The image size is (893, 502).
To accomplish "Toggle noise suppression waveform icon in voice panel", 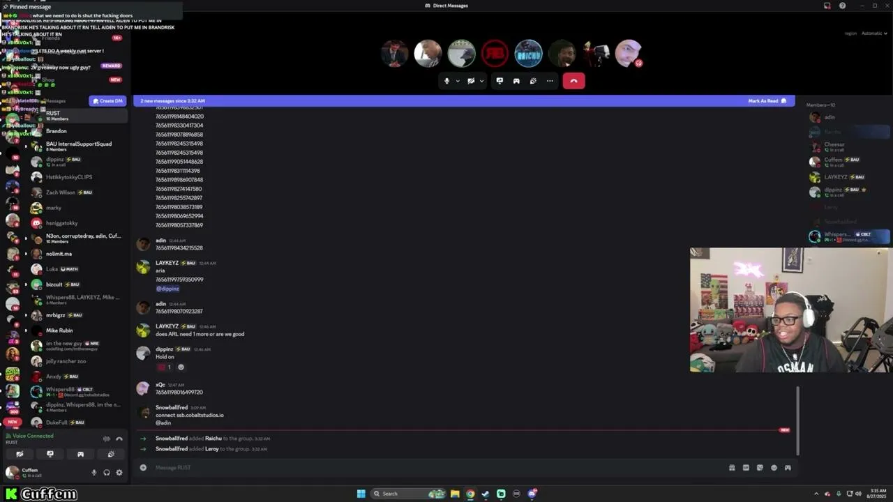I will click(x=106, y=439).
